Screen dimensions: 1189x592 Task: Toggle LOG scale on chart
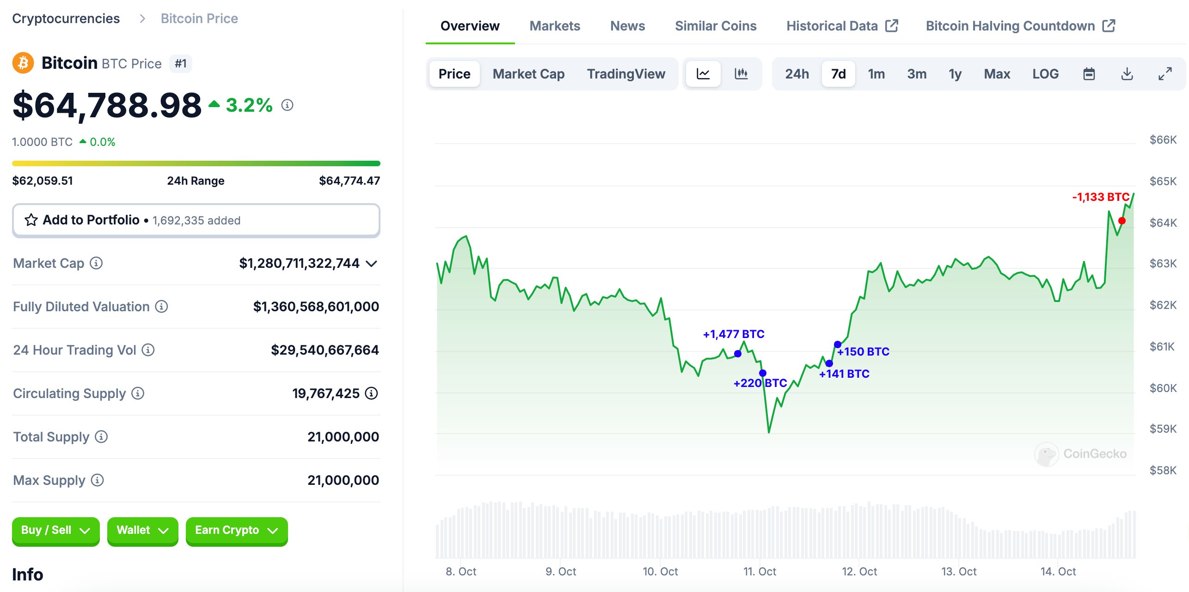tap(1045, 74)
